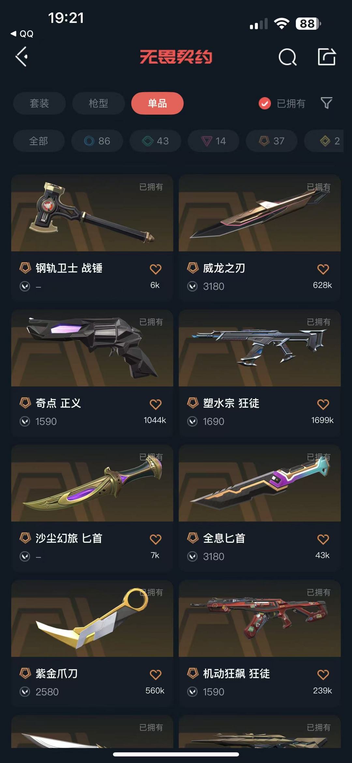Favorite 紫金爪刀 using the heart
Viewport: 352px width, 763px height.
(x=155, y=674)
